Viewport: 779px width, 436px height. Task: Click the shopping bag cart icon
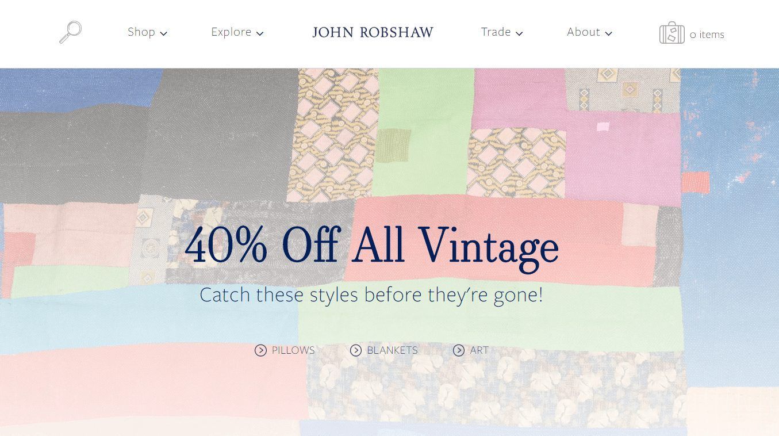point(671,32)
